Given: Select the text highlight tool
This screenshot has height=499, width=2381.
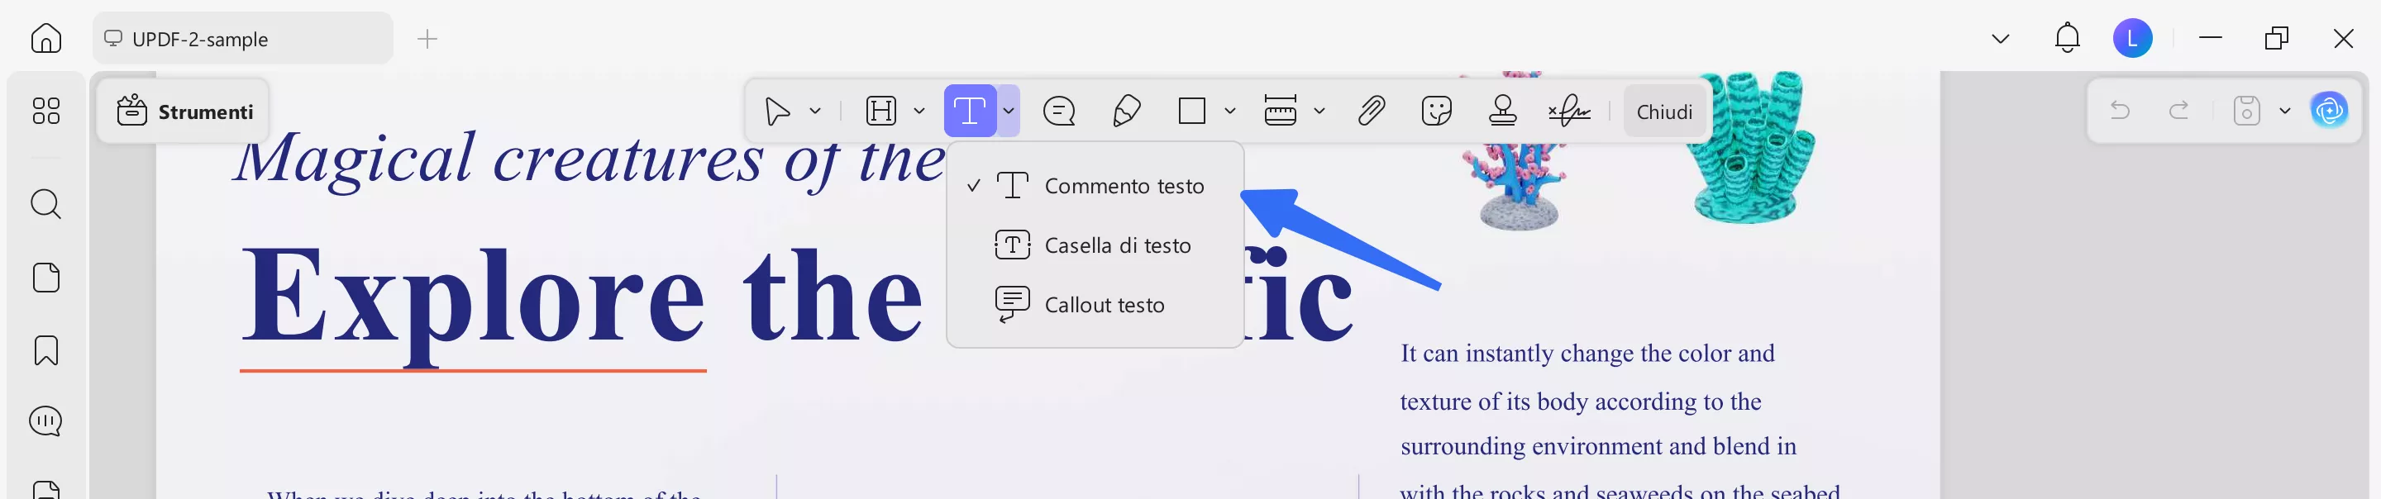Looking at the screenshot, I should click(880, 112).
